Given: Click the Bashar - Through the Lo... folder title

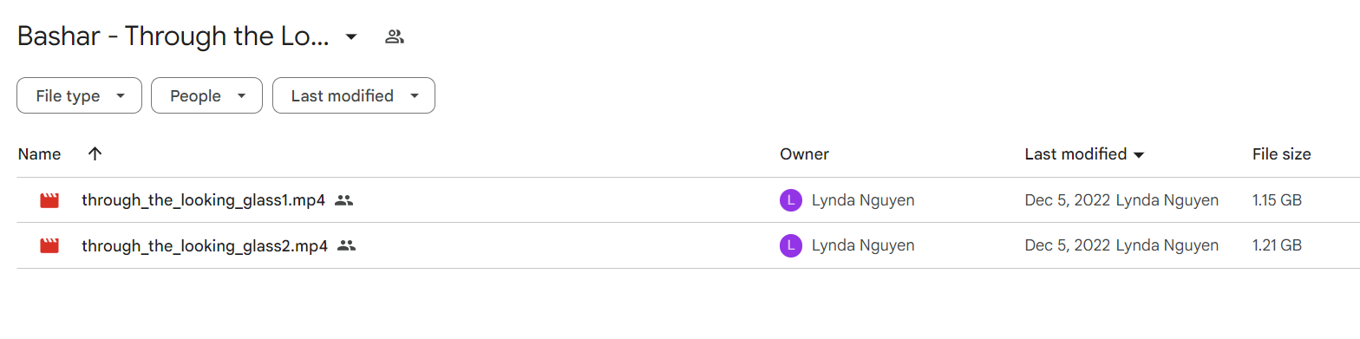Looking at the screenshot, I should pos(173,36).
